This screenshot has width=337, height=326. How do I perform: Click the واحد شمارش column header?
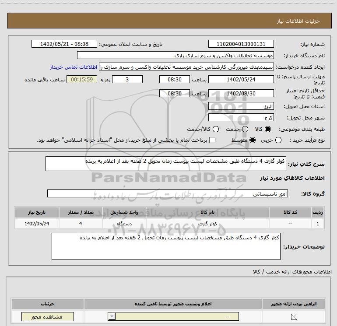coord(124,212)
